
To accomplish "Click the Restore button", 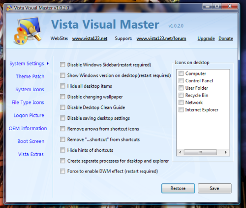I will click(x=178, y=188).
